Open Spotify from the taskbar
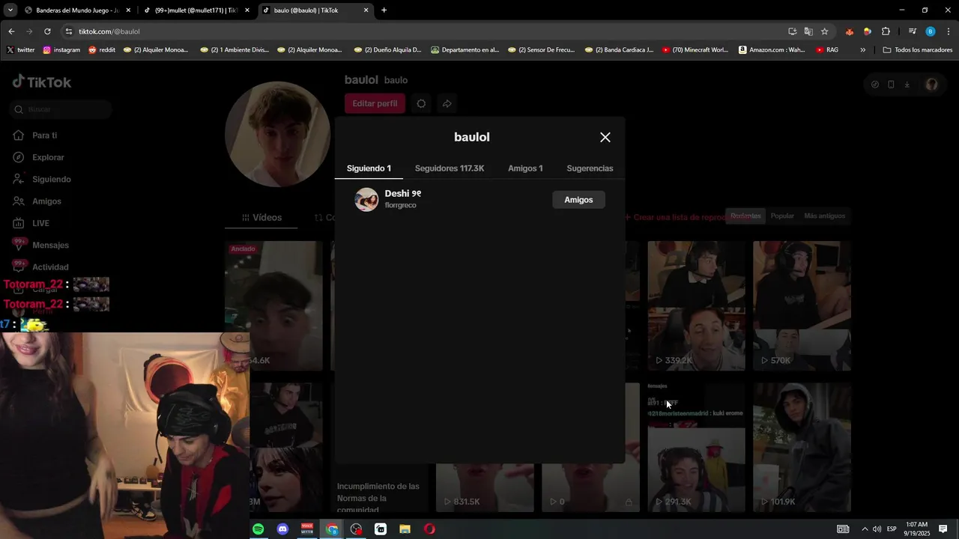 tap(258, 529)
